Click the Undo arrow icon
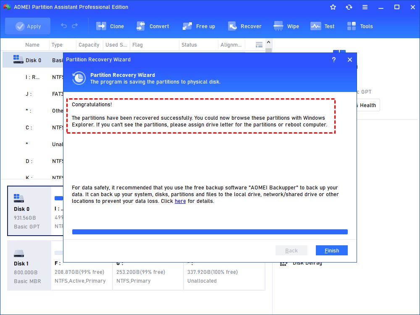 [x=64, y=26]
